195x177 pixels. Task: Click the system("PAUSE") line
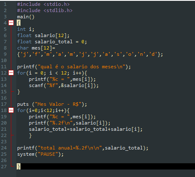[x=40, y=154]
